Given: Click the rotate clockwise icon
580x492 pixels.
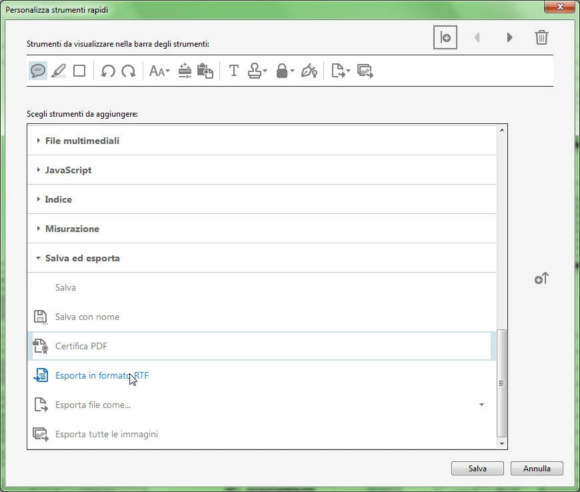Looking at the screenshot, I should point(129,71).
